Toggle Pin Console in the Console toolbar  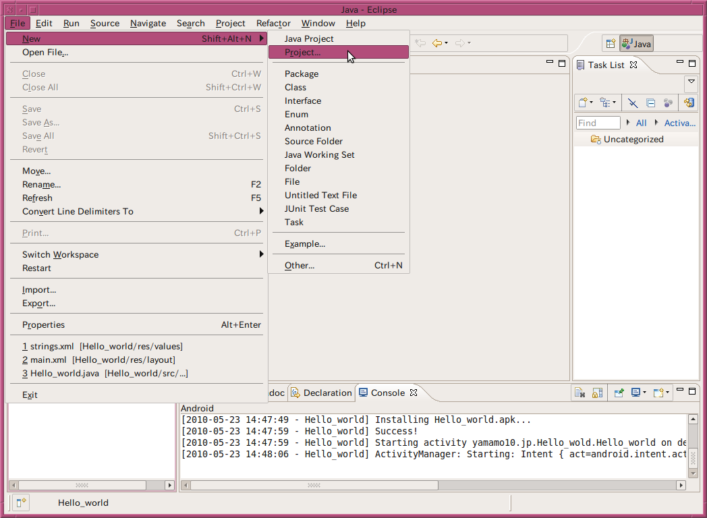[619, 393]
